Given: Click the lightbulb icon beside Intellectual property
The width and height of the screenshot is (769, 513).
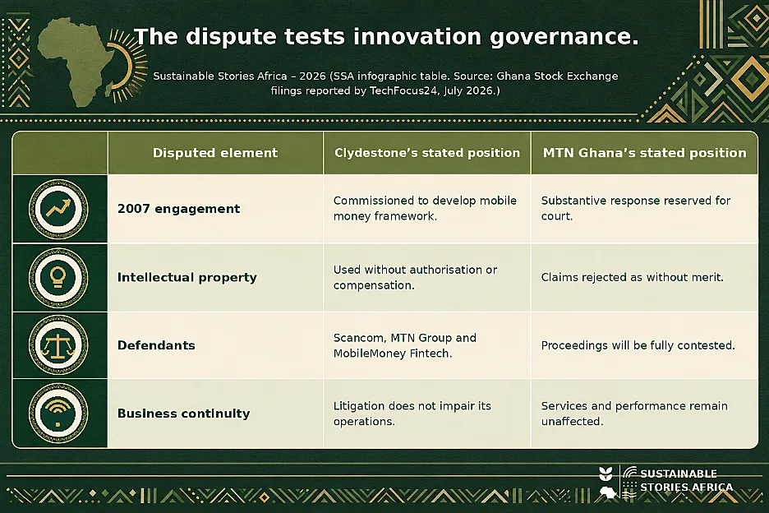Looking at the screenshot, I should click(x=58, y=277).
